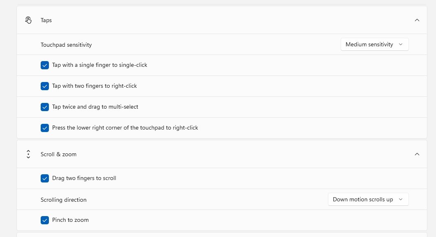This screenshot has width=436, height=237.
Task: Toggle Tap twice and drag to multi-select
Action: coord(45,107)
